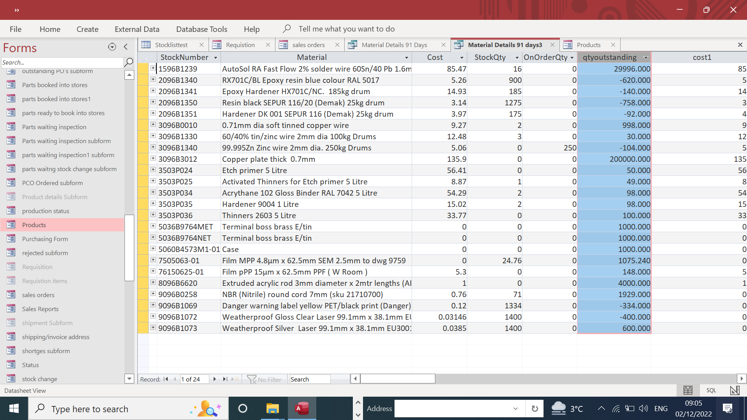Expand subdatasheet for row 1596B1239
The width and height of the screenshot is (747, 420).
[x=153, y=68]
